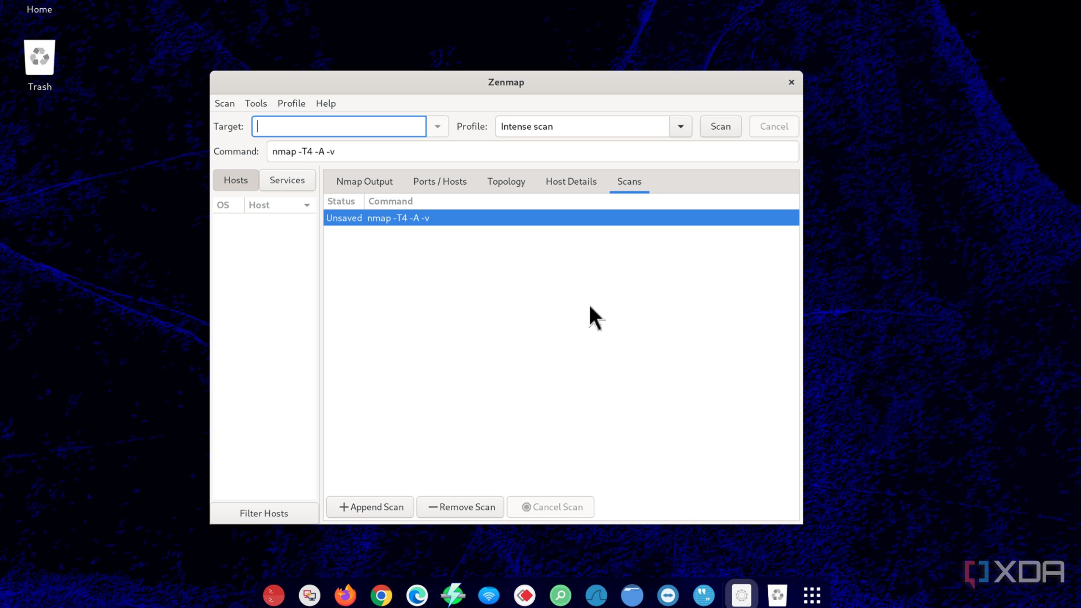Show all applications grid in dock
This screenshot has width=1081, height=608.
pyautogui.click(x=812, y=595)
